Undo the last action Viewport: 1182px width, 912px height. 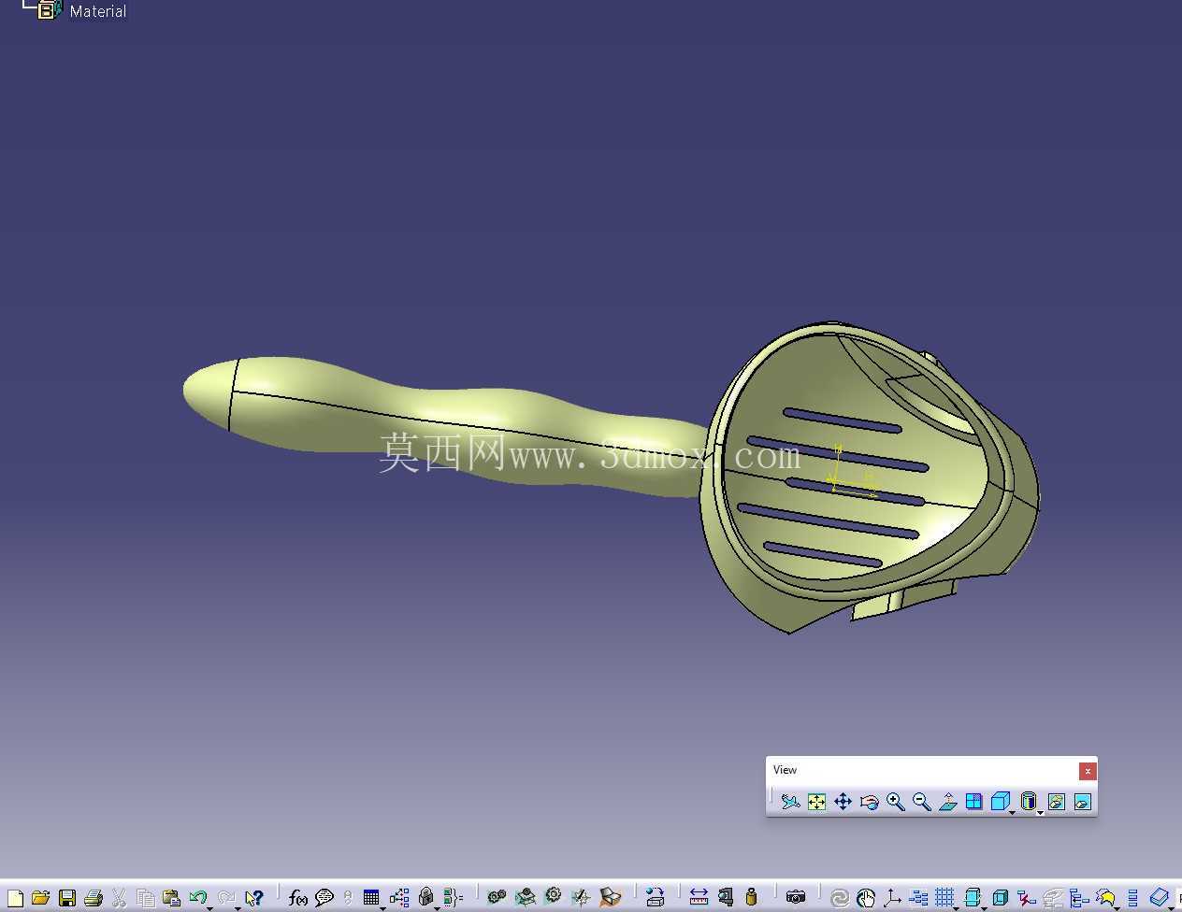pos(197,898)
